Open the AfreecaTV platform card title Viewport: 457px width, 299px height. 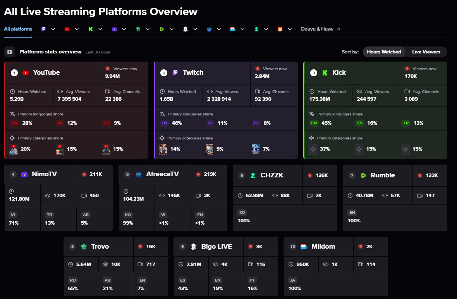pyautogui.click(x=162, y=174)
